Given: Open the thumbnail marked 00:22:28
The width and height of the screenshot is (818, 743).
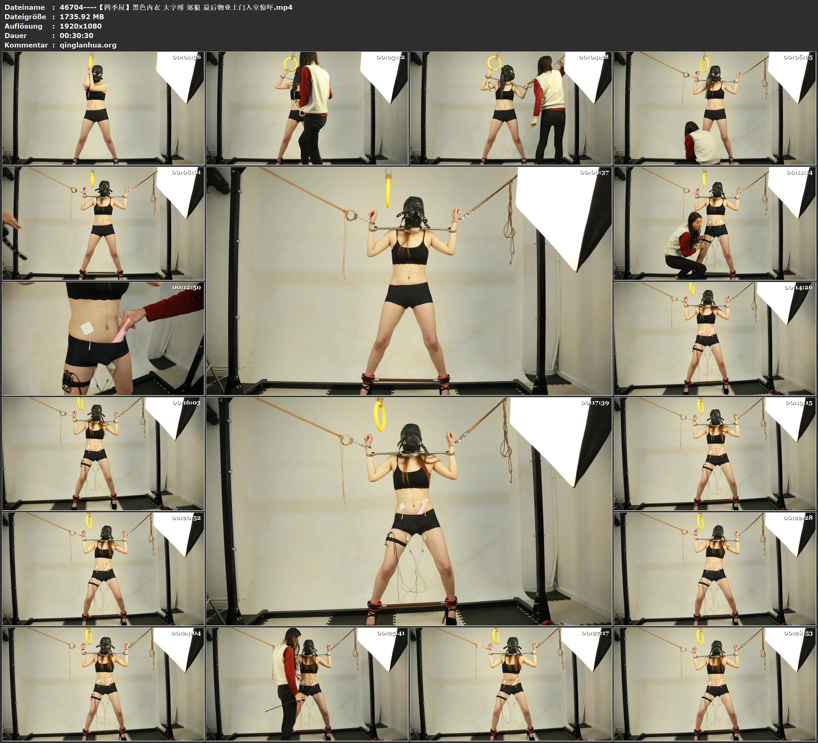Looking at the screenshot, I should coord(715,569).
